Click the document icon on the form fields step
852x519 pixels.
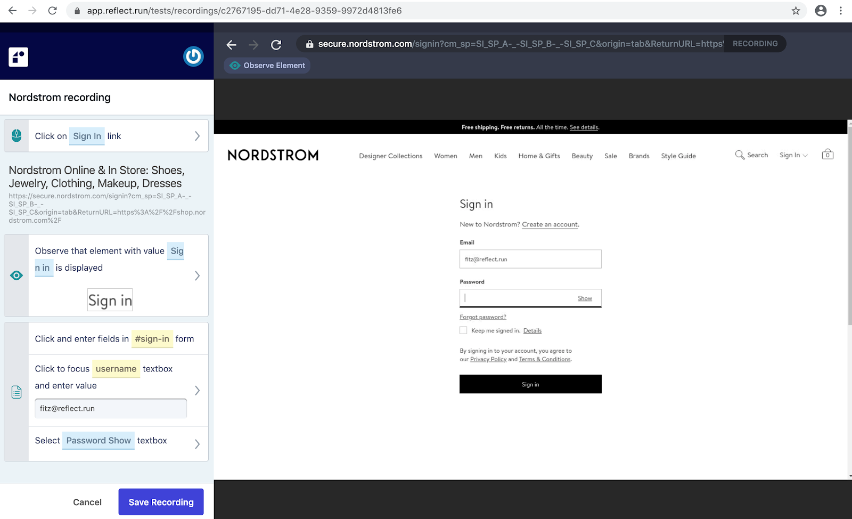[16, 392]
